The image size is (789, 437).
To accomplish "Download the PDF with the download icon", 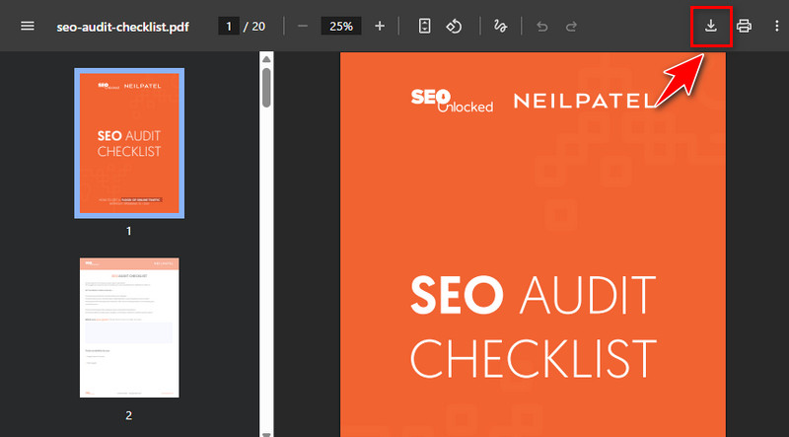I will [x=710, y=26].
